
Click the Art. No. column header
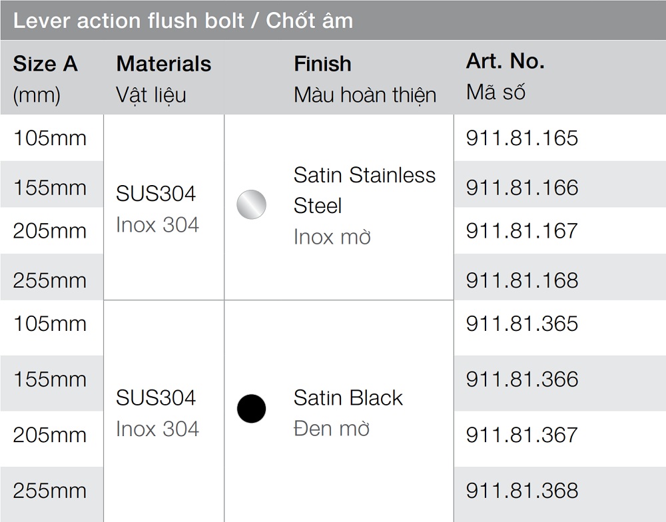pyautogui.click(x=505, y=61)
